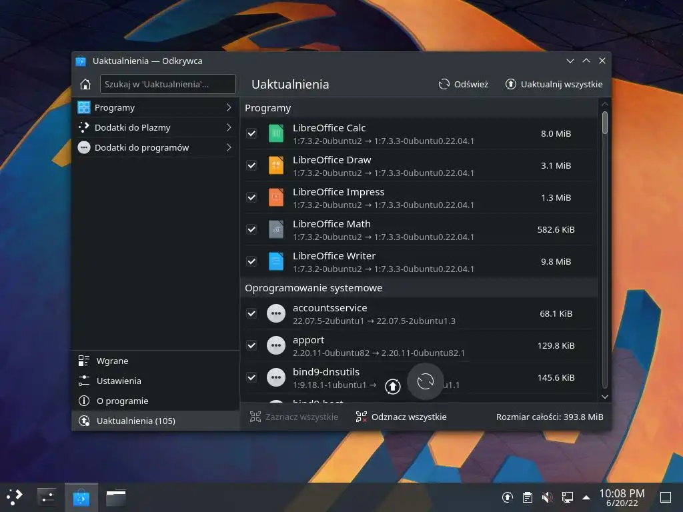Open the O programie about page

tap(155, 401)
